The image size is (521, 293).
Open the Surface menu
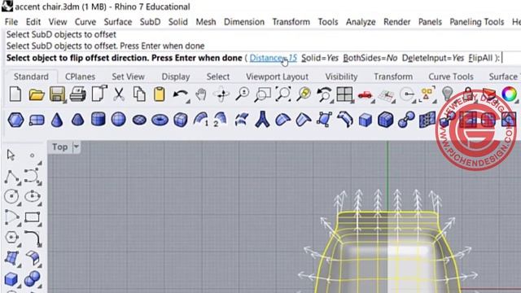point(118,22)
